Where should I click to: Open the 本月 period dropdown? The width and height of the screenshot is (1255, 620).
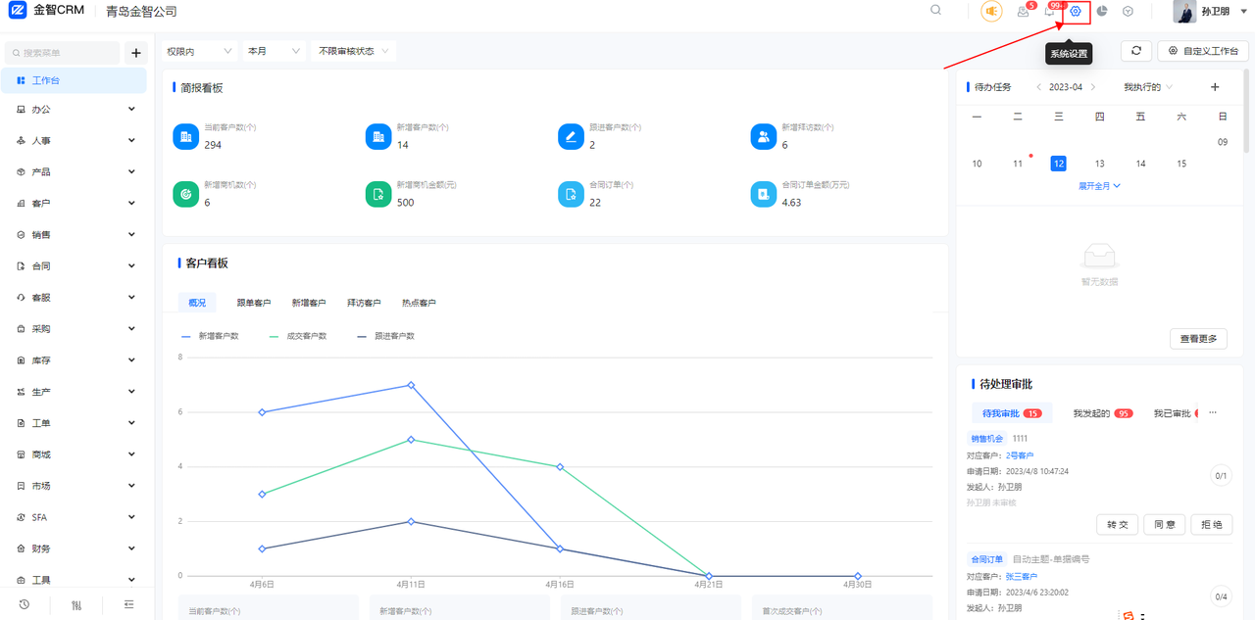pyautogui.click(x=273, y=51)
